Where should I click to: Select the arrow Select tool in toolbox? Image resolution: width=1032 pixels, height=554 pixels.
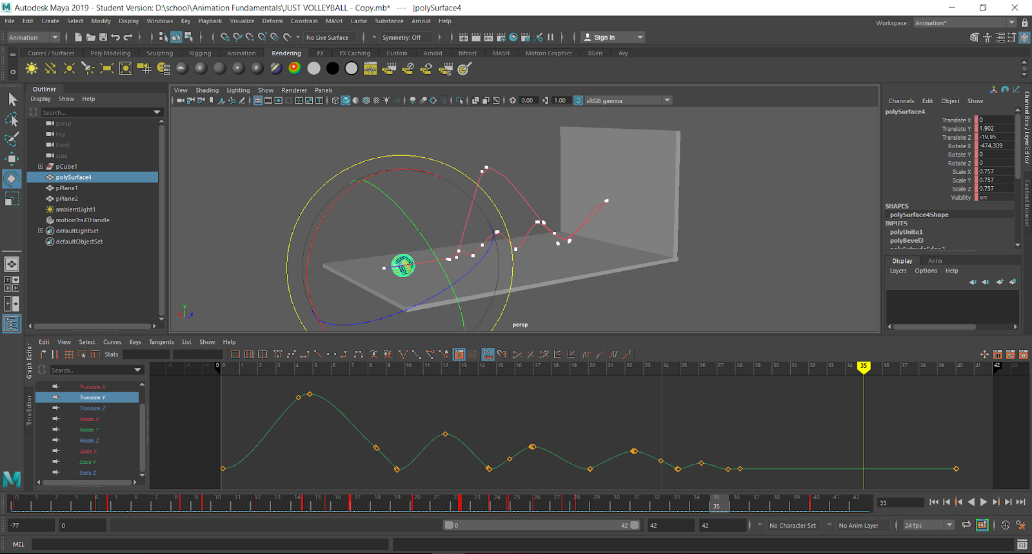pos(12,100)
